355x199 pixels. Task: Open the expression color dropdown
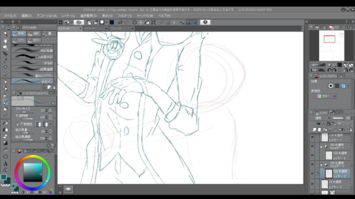click(325, 96)
